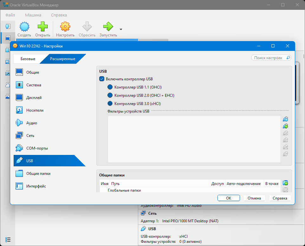Screen dimensions: 305x246
Task: Click the greyed edit USB filter gear icon
Action: (x=285, y=133)
